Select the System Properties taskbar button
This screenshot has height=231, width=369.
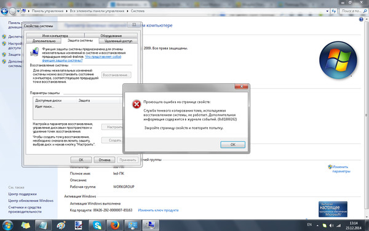(x=151, y=225)
